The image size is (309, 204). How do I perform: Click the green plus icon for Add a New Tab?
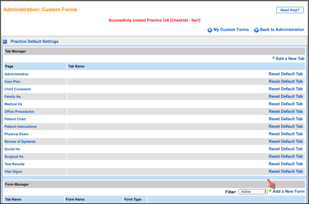tap(273, 58)
